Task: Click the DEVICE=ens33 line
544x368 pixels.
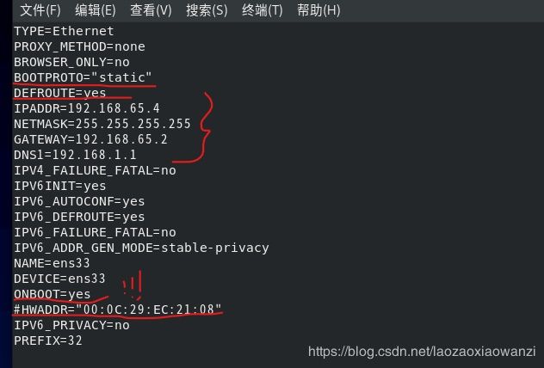Action: 59,279
